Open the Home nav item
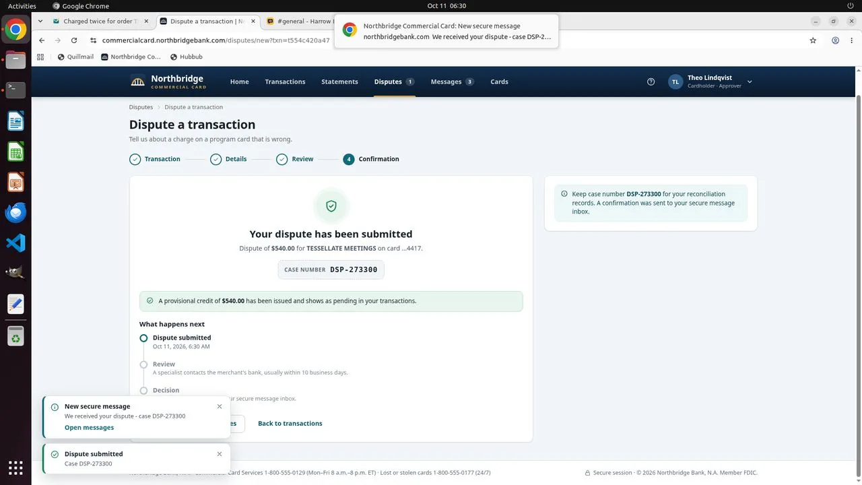 (x=239, y=82)
